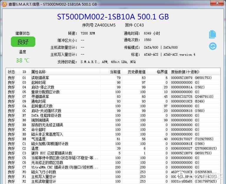Viewport: 226px width, 184px height.
Task: Select the UltraDMA CRC 错误计数 row
Action: tap(113, 167)
